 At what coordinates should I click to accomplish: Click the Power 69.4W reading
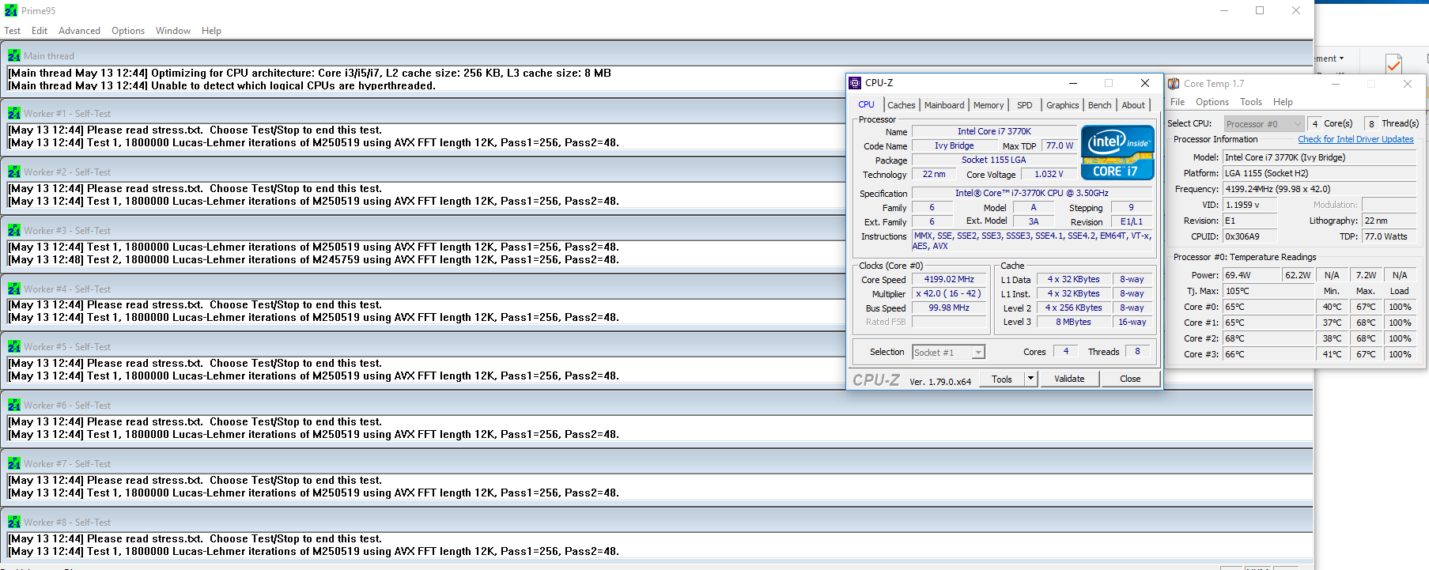[1251, 275]
